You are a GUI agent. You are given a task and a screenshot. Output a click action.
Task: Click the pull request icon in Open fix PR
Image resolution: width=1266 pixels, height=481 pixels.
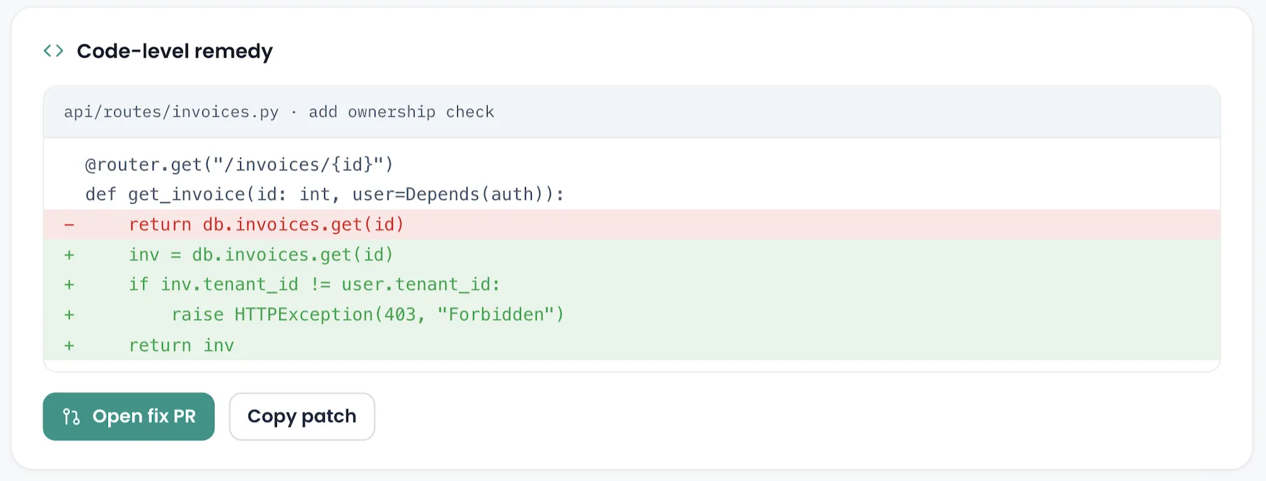coord(71,417)
